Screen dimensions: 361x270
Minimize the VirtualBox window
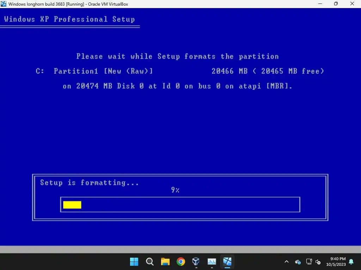coord(320,4)
